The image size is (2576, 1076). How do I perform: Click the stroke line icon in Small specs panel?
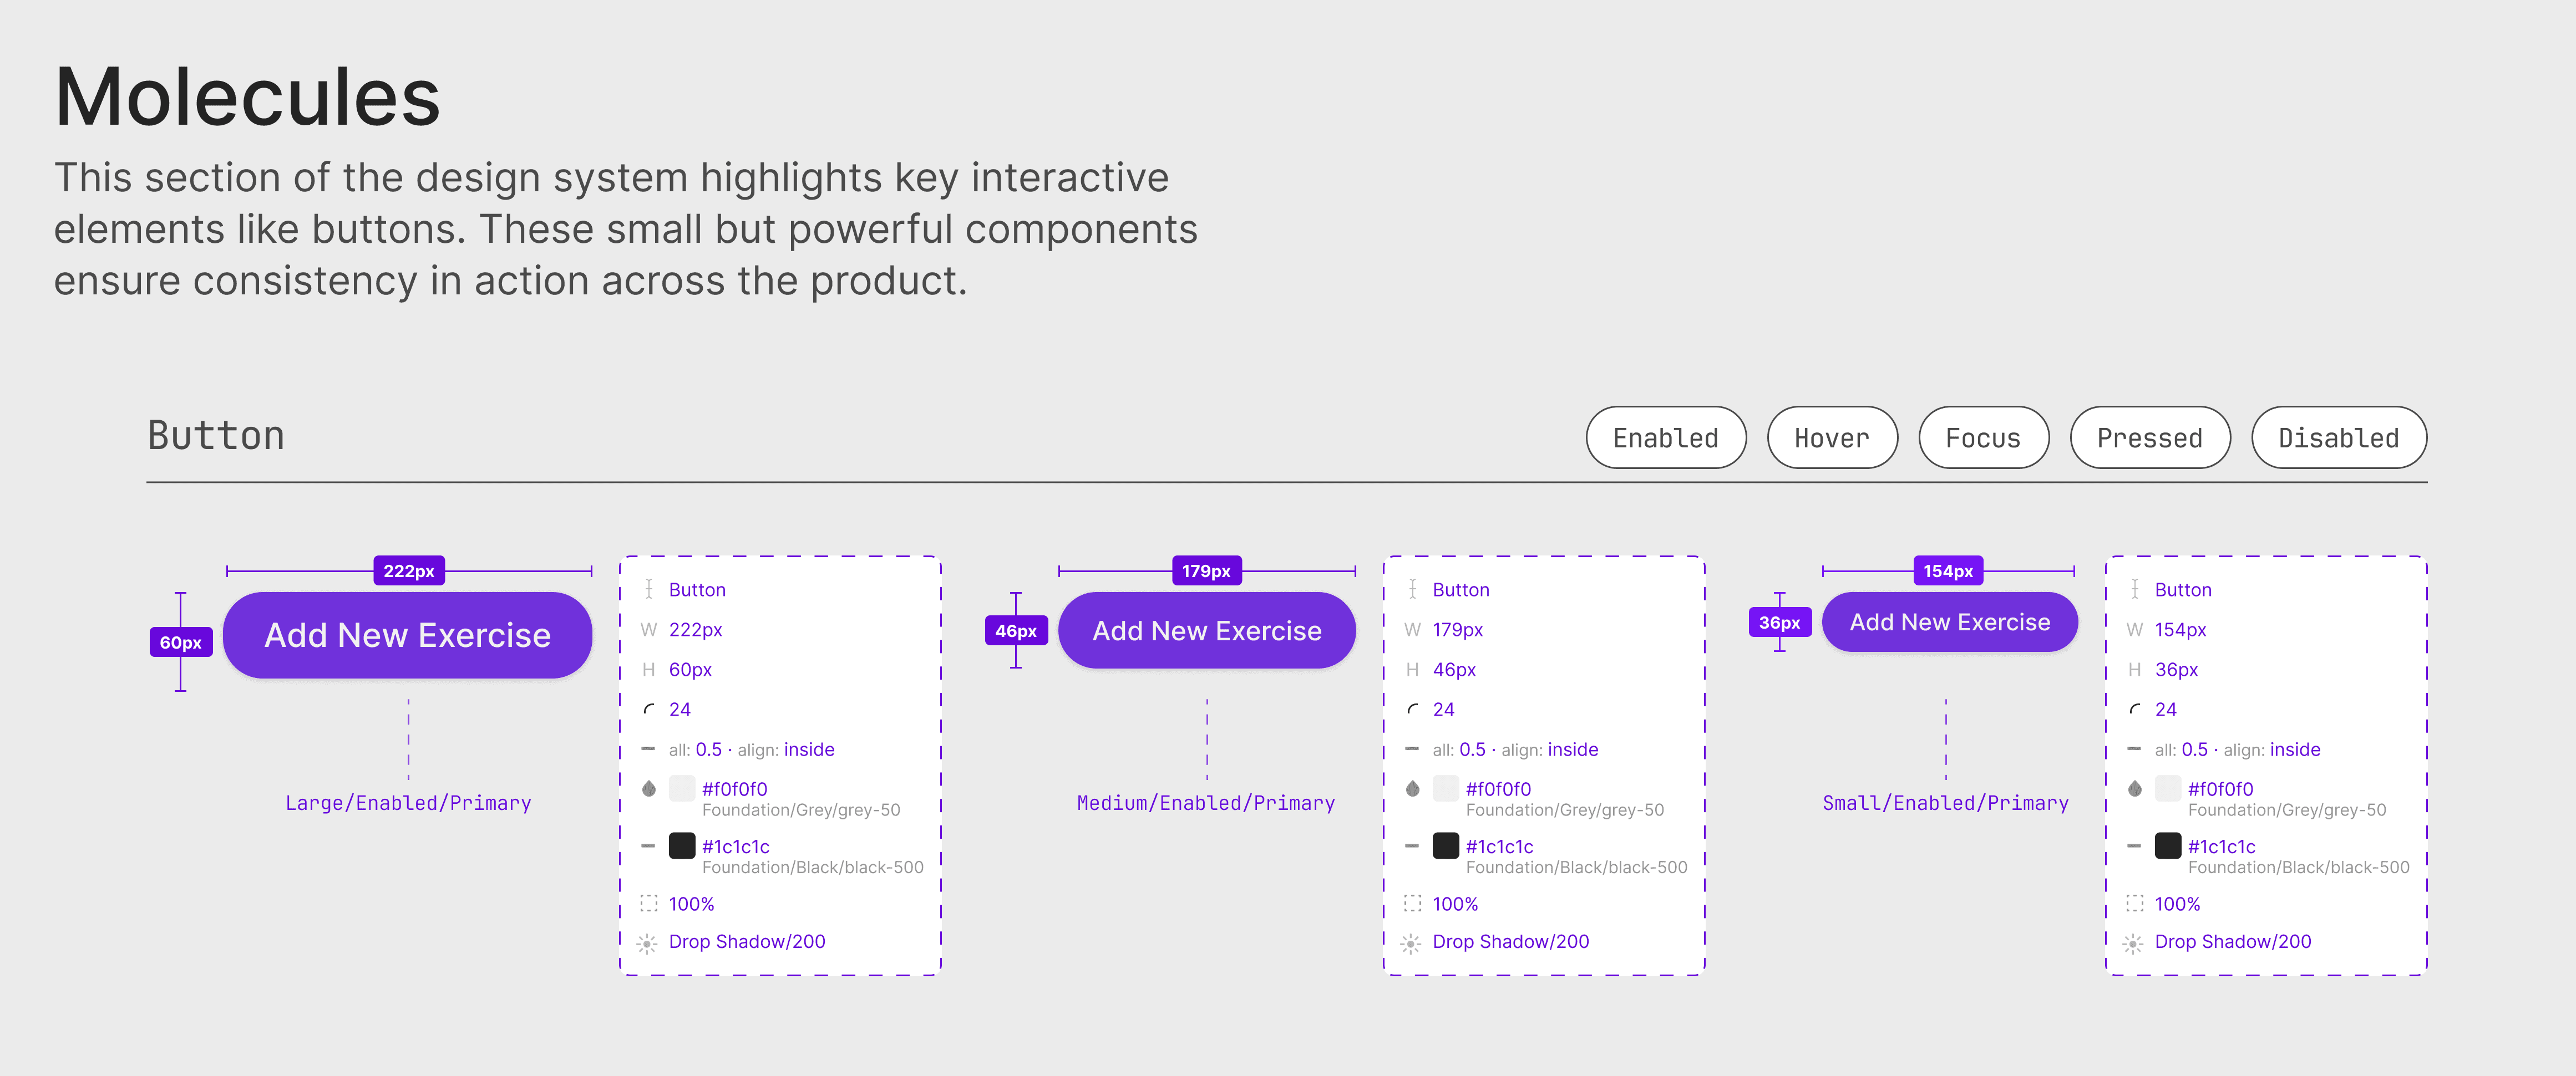2134,748
